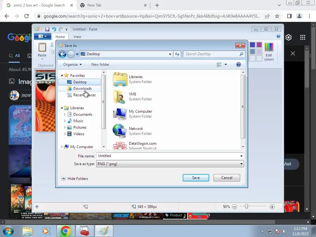Click the New folder button
The height and width of the screenshot is (237, 316).
tap(100, 64)
